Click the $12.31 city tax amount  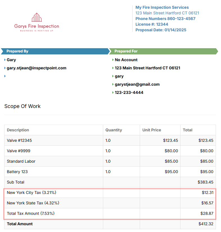(208, 193)
